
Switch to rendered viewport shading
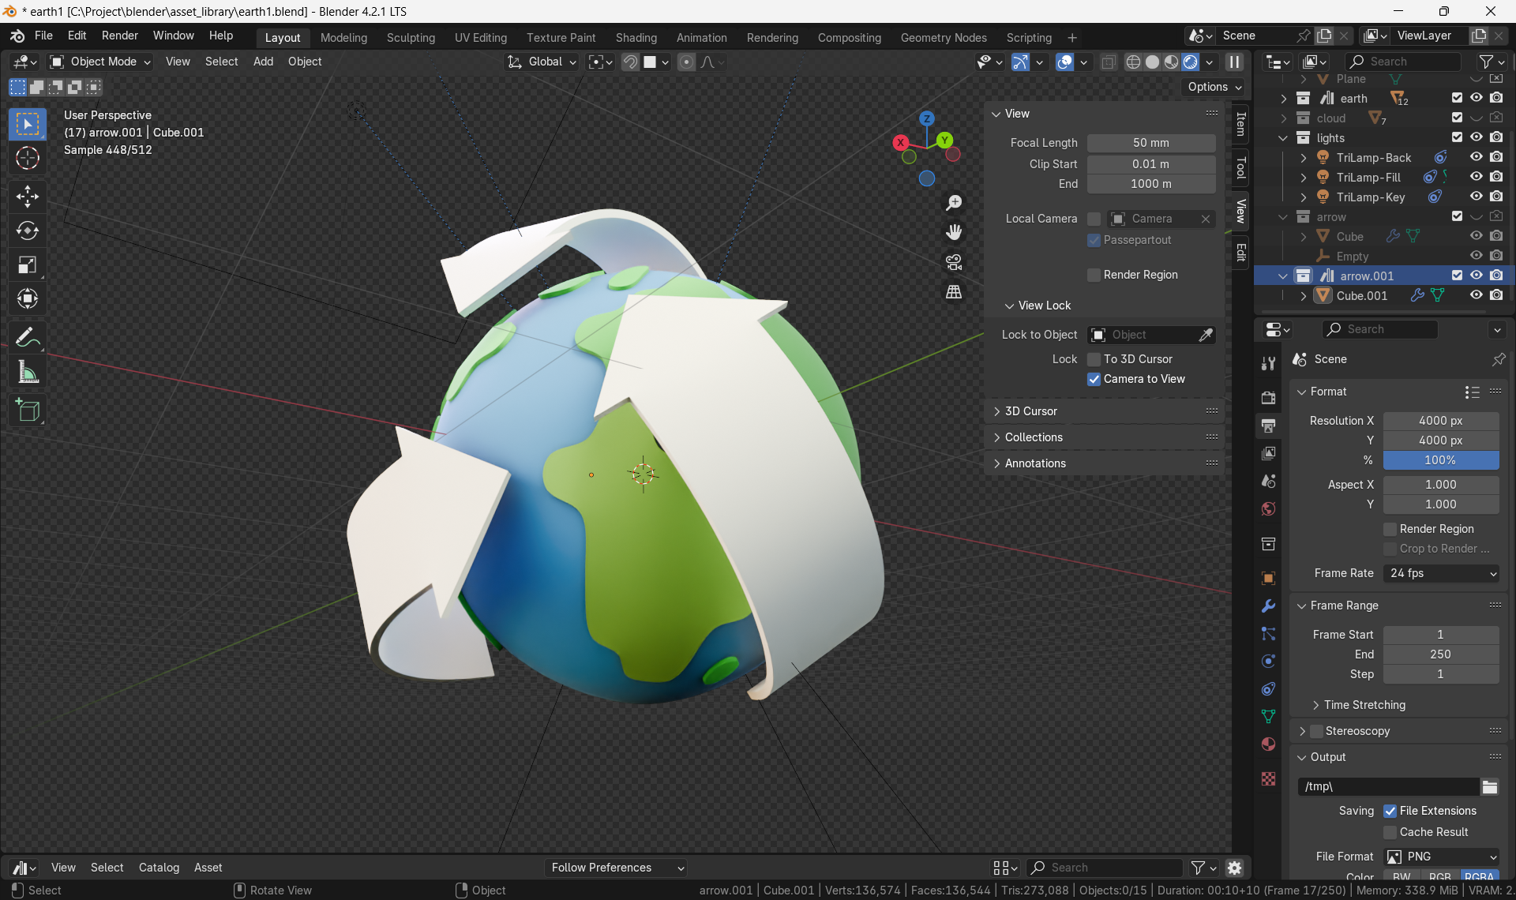point(1190,62)
